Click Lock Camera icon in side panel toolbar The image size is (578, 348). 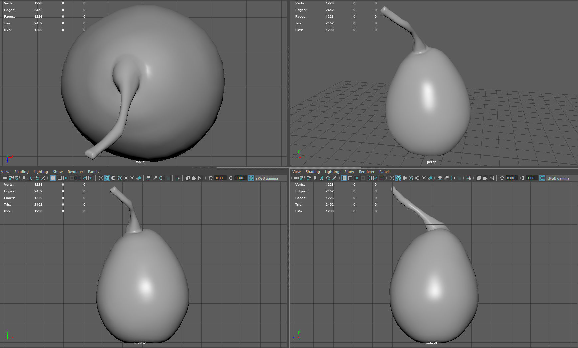(303, 178)
